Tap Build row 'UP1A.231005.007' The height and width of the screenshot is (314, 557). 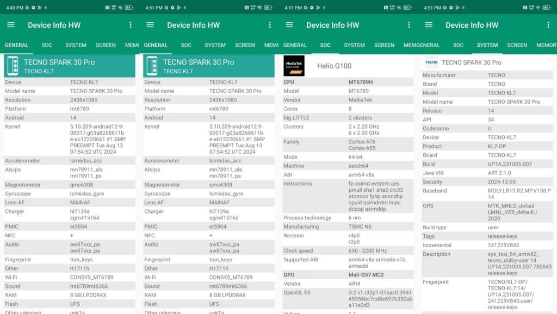click(x=487, y=164)
